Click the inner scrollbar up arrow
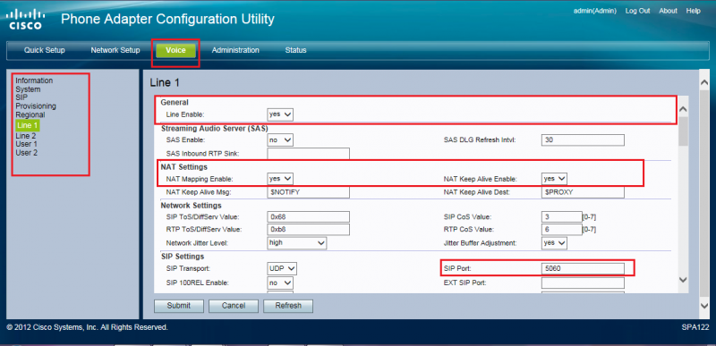This screenshot has height=346, width=716. point(683,109)
